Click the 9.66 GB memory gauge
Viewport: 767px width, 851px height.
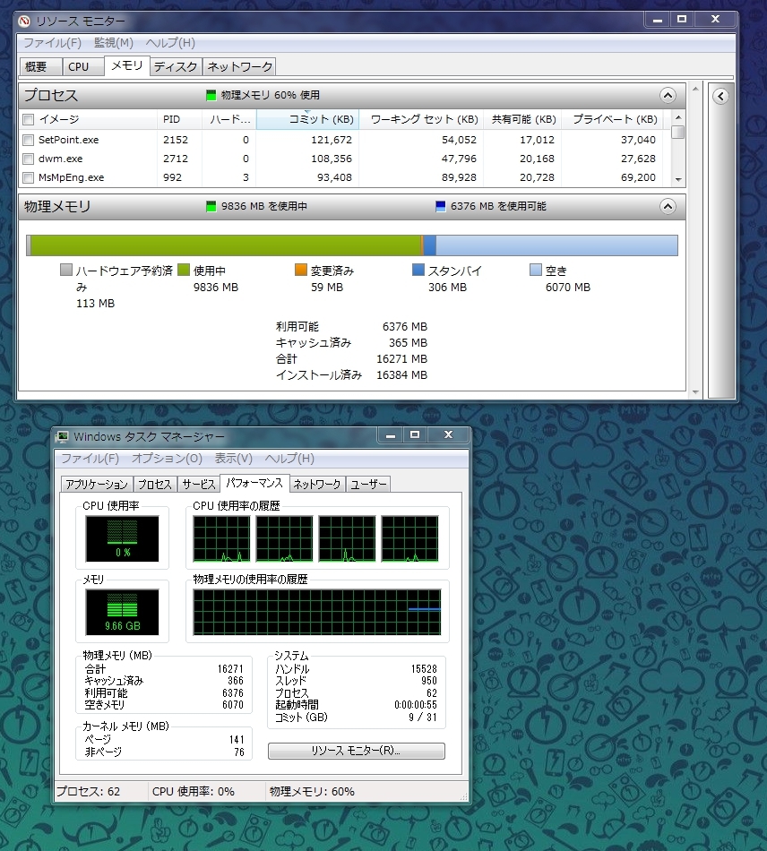click(x=122, y=612)
